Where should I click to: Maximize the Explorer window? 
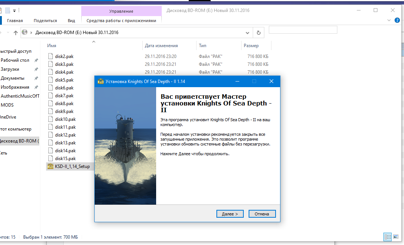point(376,10)
